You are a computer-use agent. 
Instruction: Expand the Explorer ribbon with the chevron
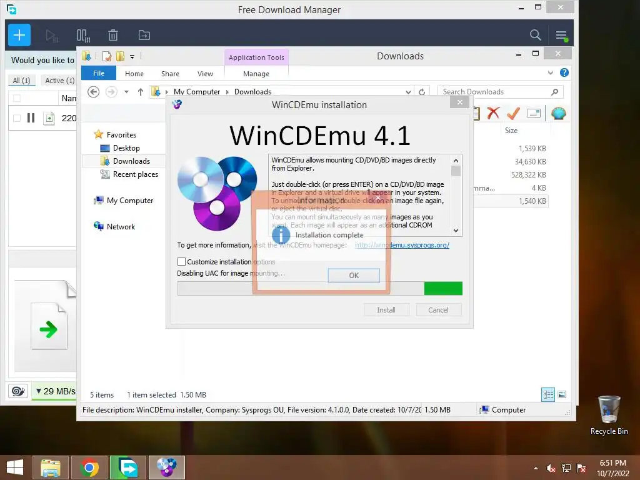pyautogui.click(x=551, y=73)
